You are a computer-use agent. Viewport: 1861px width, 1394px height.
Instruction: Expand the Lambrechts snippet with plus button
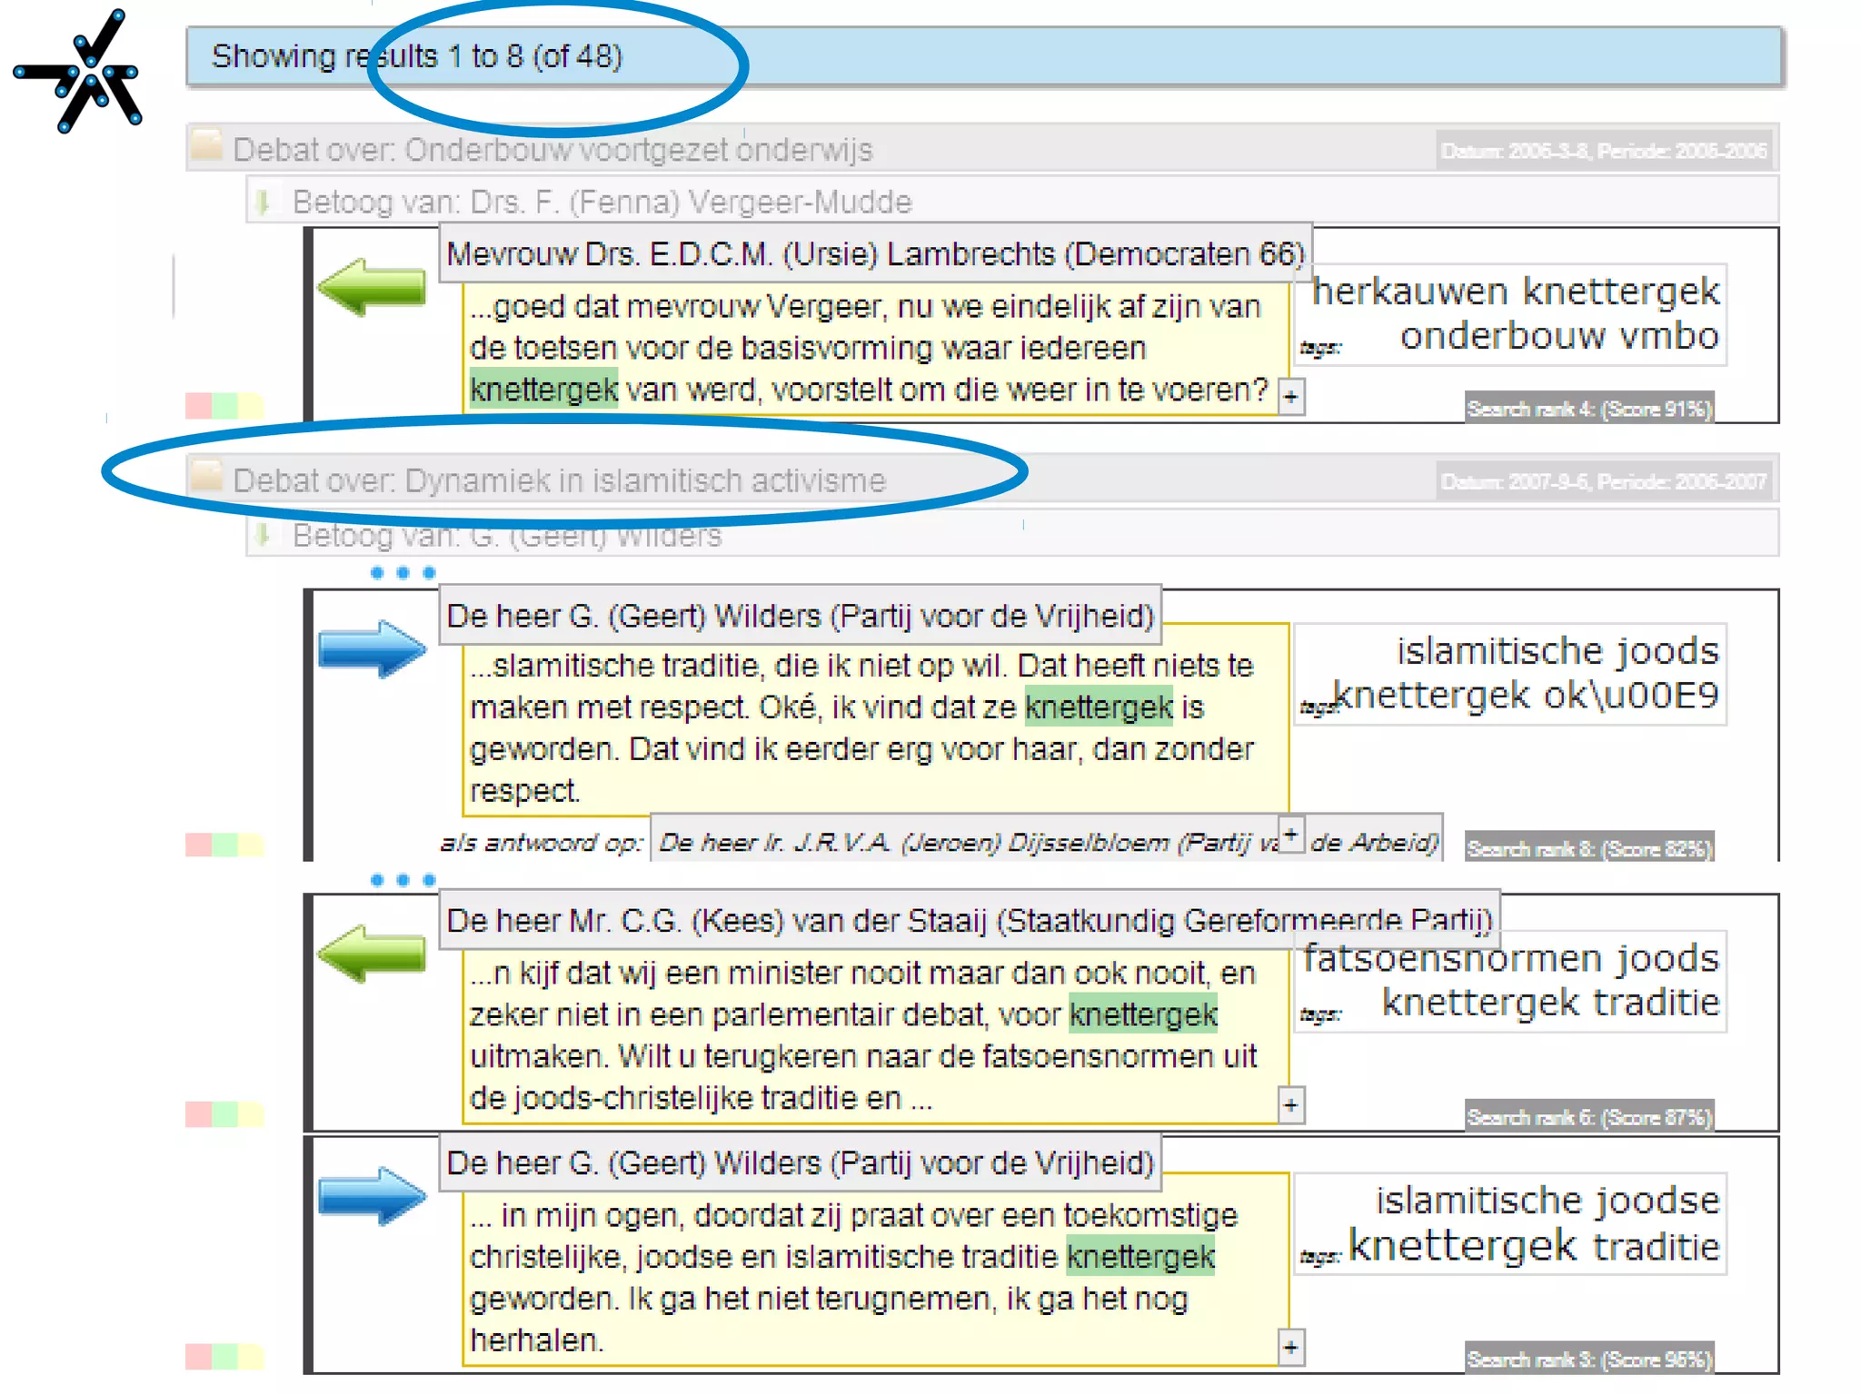(x=1290, y=397)
